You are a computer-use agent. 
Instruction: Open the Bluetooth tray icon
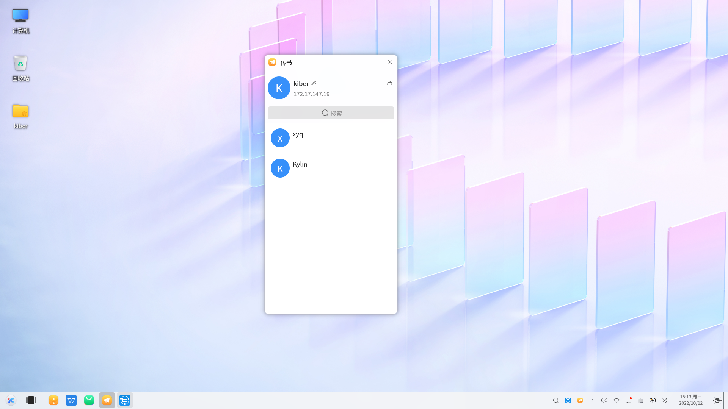tap(665, 400)
